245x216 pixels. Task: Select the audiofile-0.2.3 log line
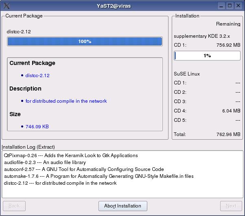pos(45,162)
